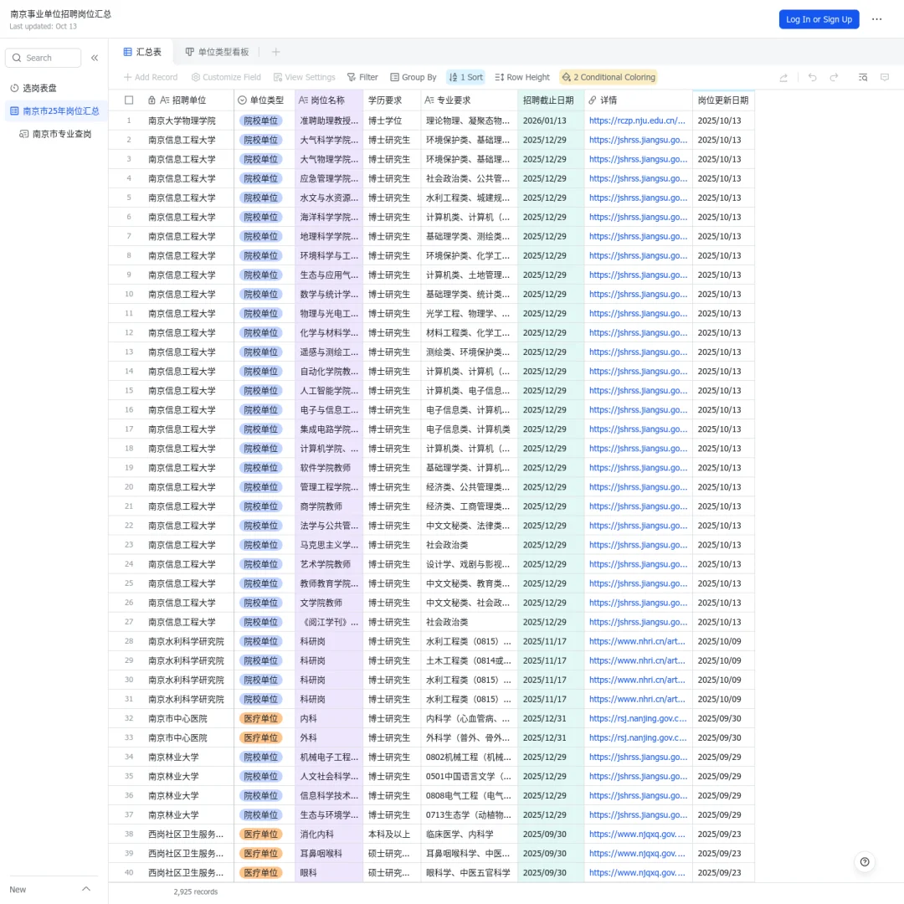Select 博士学位 cell in row 1

(x=392, y=121)
